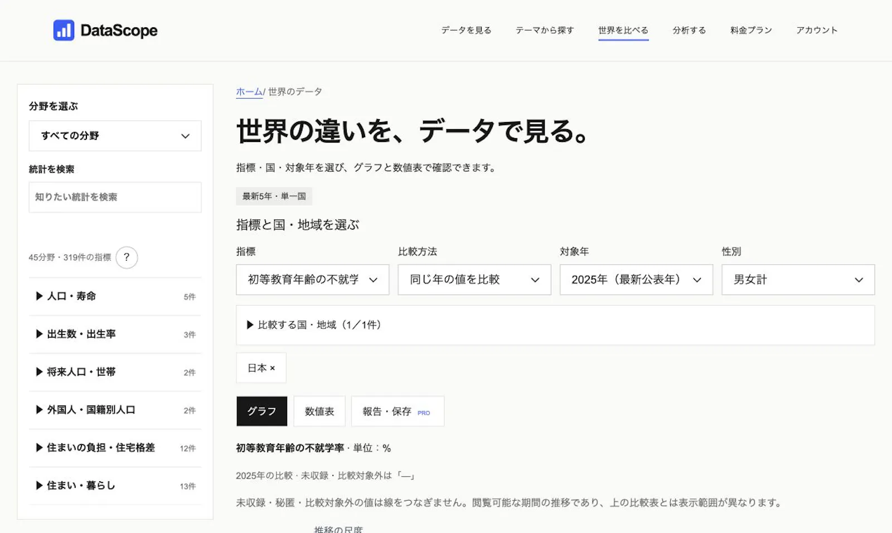This screenshot has height=533, width=892.
Task: Focus the 知りたい統計を検索 search field
Action: (115, 197)
